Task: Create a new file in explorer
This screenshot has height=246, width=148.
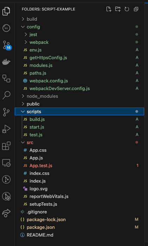Action: tap(109, 9)
